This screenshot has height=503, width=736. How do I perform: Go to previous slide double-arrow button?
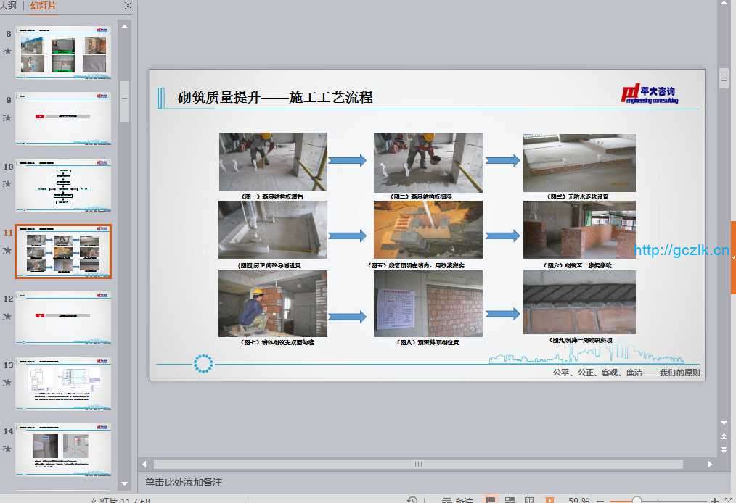(724, 436)
